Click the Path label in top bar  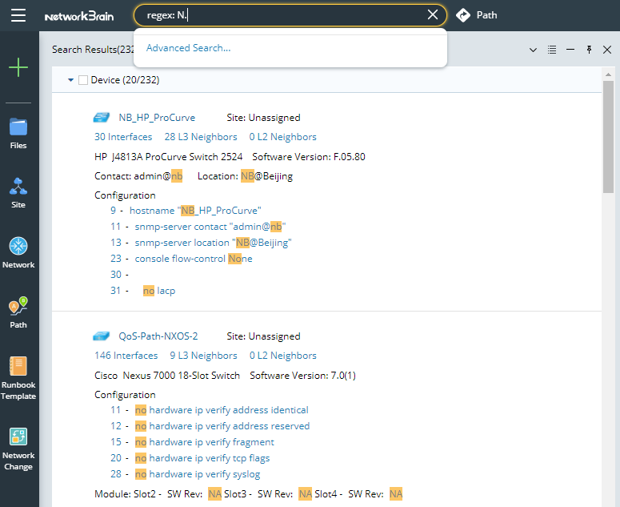(x=486, y=15)
